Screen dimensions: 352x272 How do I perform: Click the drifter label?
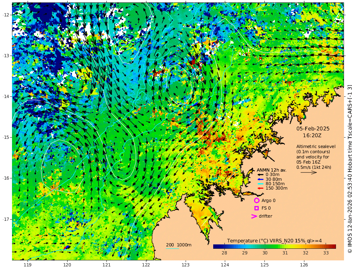266,216
